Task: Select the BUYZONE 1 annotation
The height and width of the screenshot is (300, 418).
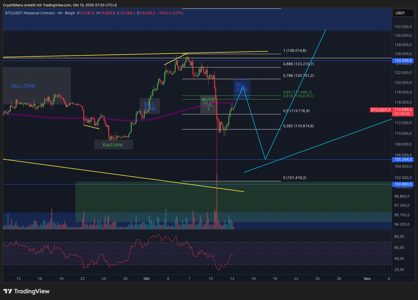Action: click(x=208, y=105)
